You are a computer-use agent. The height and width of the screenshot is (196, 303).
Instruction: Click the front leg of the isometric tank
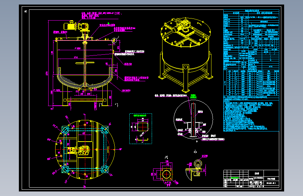(186, 78)
